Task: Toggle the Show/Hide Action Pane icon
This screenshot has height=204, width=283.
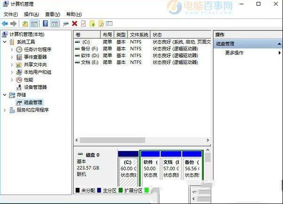Action: click(54, 24)
